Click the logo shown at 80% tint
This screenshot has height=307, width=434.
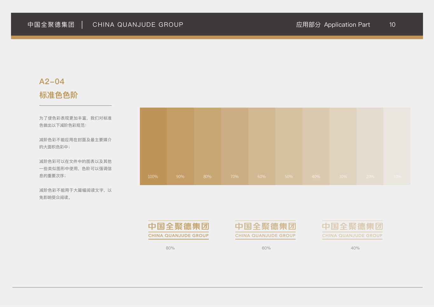click(179, 230)
